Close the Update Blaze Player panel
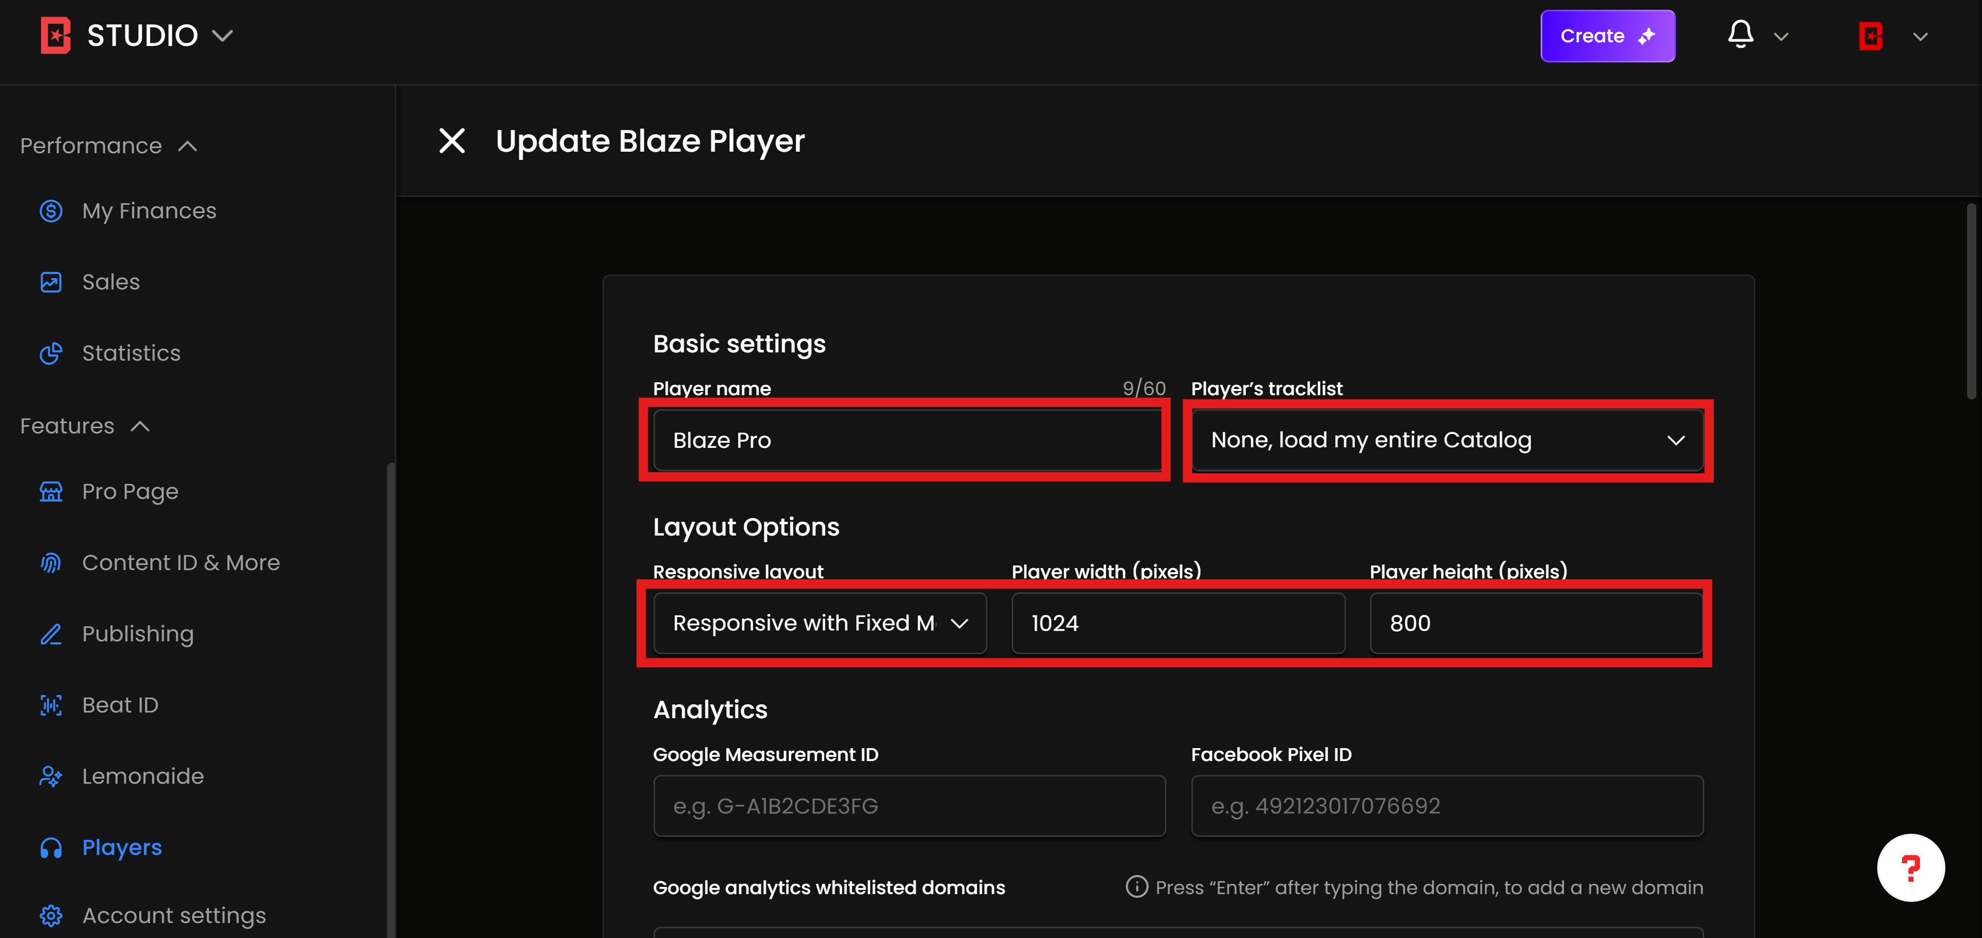1982x938 pixels. point(452,141)
